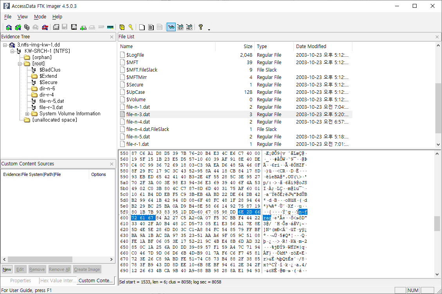
Task: Sort by Date Modified column header
Action: pyautogui.click(x=323, y=47)
